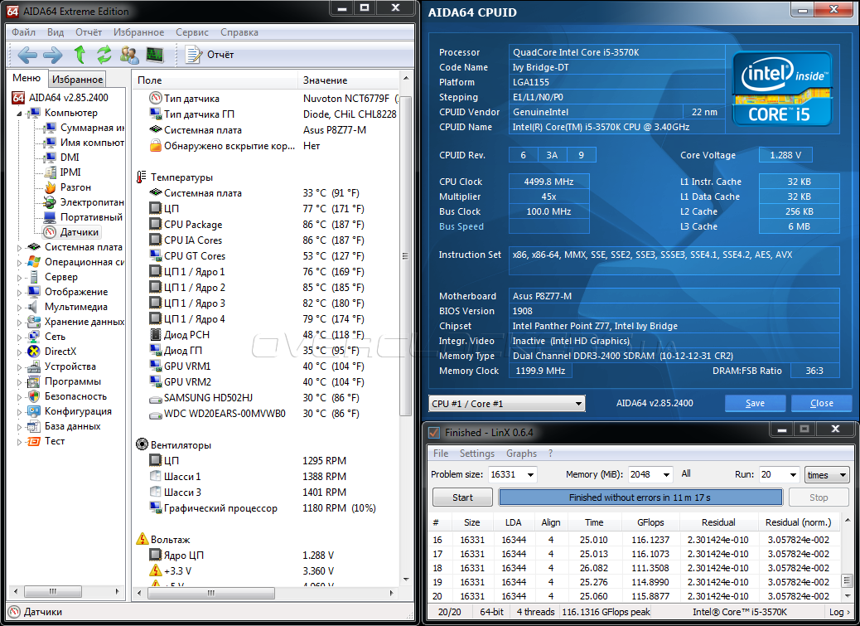860x626 pixels.
Task: Open the Сервис menu
Action: [192, 32]
